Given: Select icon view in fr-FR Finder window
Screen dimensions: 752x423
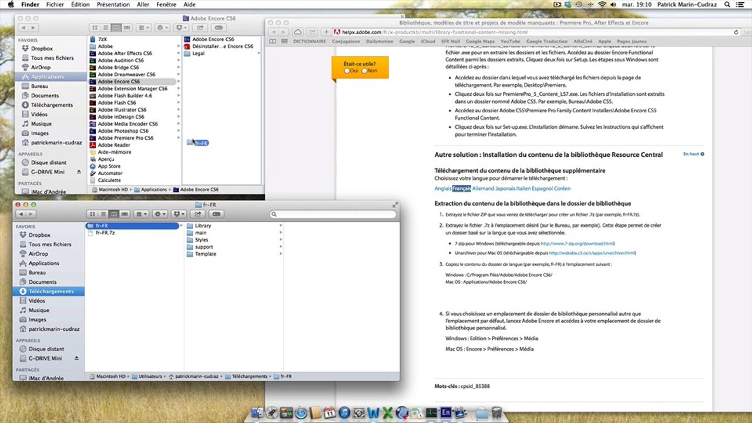Looking at the screenshot, I should tap(93, 214).
